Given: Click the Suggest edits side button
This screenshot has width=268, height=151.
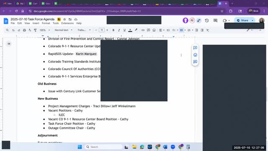Looking at the screenshot, I should pos(195,62).
